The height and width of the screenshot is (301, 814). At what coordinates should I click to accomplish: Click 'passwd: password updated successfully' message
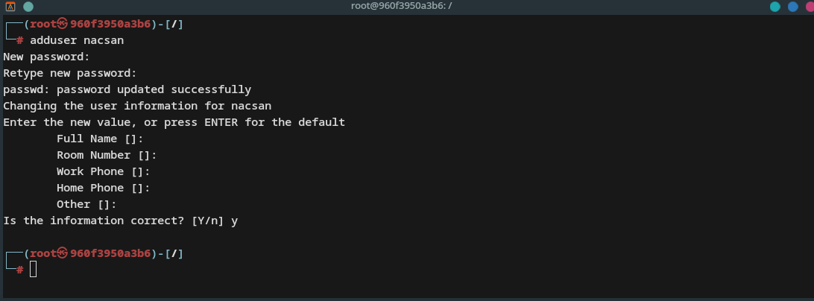click(127, 90)
